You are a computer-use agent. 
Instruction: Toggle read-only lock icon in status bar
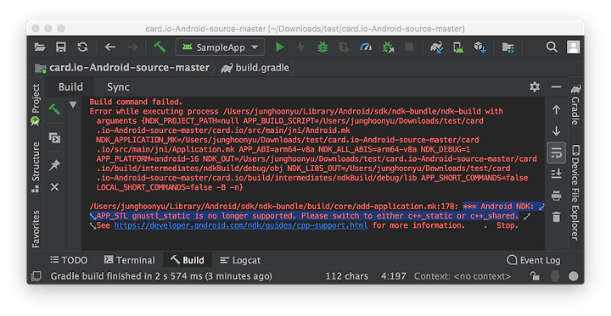[x=535, y=276]
